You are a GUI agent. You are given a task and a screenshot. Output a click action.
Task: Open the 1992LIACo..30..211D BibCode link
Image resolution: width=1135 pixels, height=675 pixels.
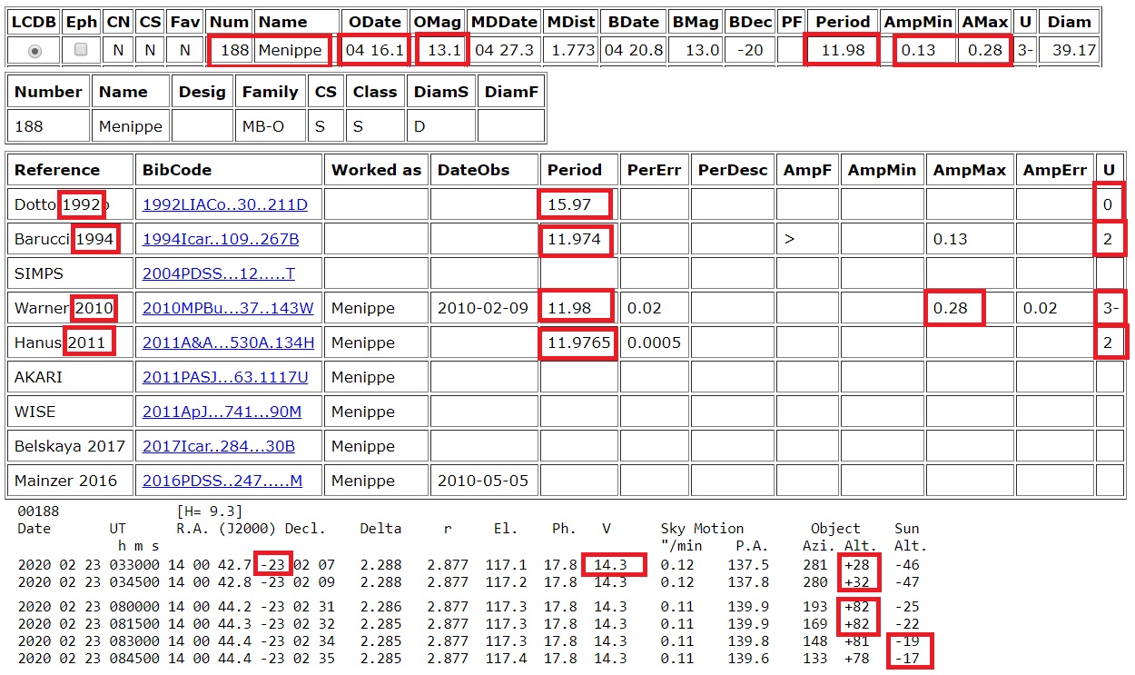224,204
